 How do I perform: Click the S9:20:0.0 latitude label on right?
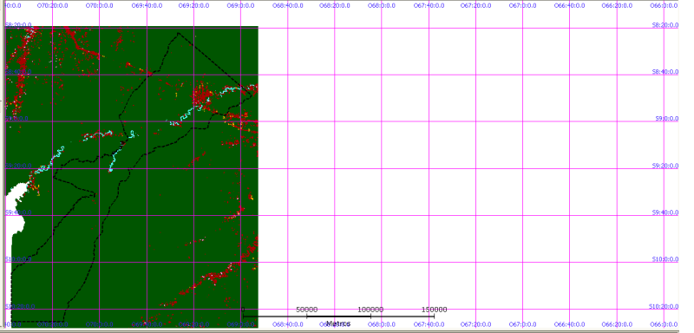[x=665, y=166]
